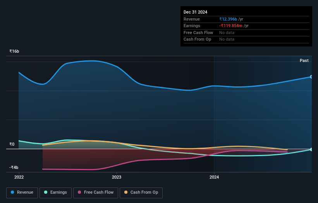The height and width of the screenshot is (203, 318).
Task: Click the 2023 x-axis label
Action: (117, 177)
